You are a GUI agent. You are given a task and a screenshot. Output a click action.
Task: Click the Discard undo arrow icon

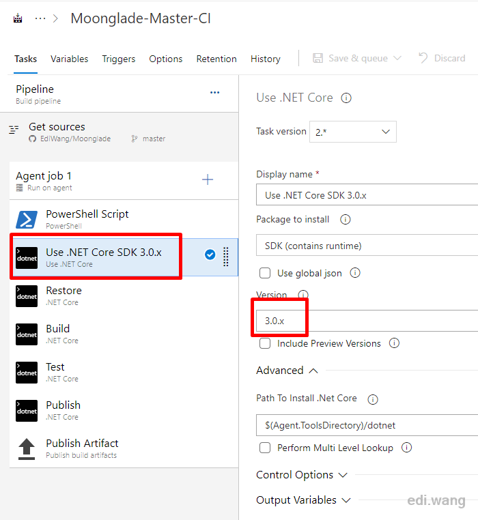coord(423,58)
